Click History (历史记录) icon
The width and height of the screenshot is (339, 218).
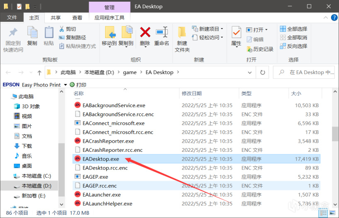249,49
